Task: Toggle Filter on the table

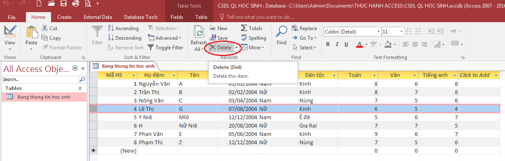Action: click(166, 48)
